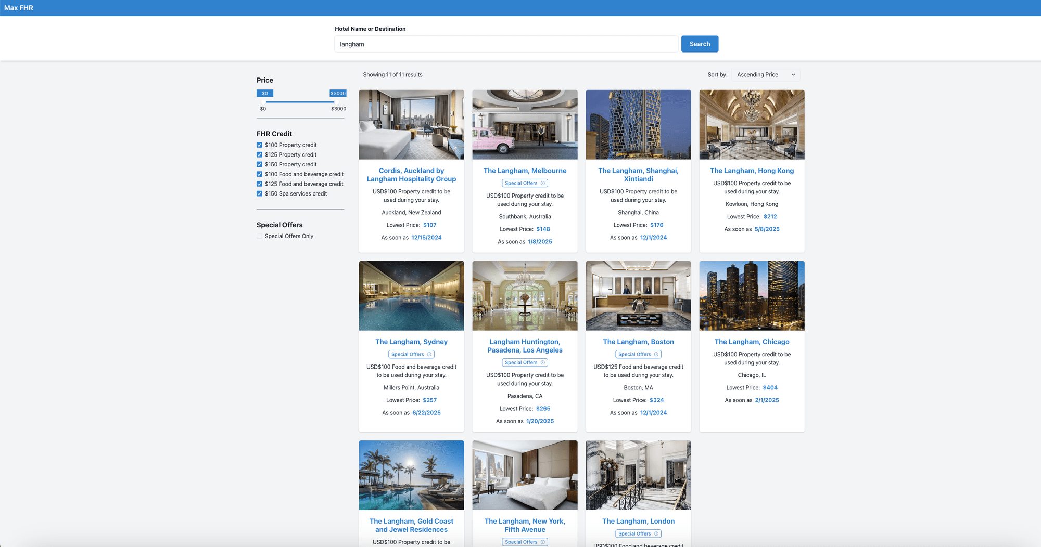Open the Sort by Ascending Price dropdown
1041x547 pixels.
pos(766,75)
